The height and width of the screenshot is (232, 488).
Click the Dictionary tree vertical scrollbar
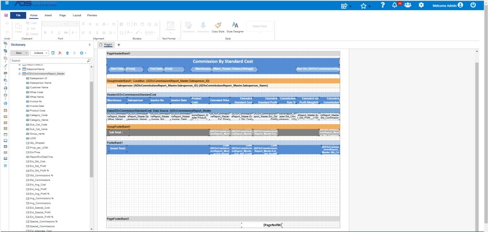click(x=91, y=129)
